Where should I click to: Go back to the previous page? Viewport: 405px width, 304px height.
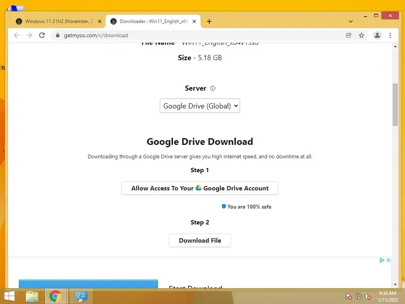[x=17, y=35]
